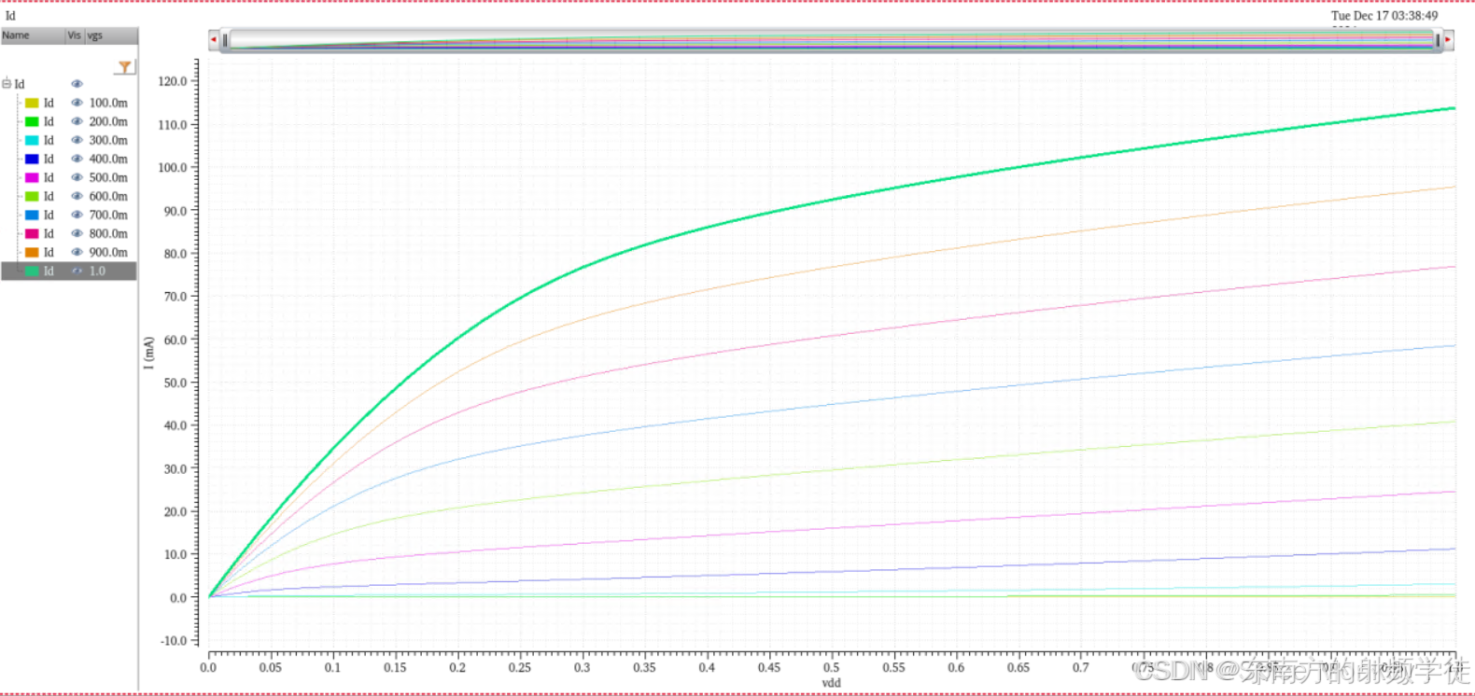Click left arrow of the overview scrollbar
Image resolution: width=1475 pixels, height=696 pixels.
[x=214, y=40]
